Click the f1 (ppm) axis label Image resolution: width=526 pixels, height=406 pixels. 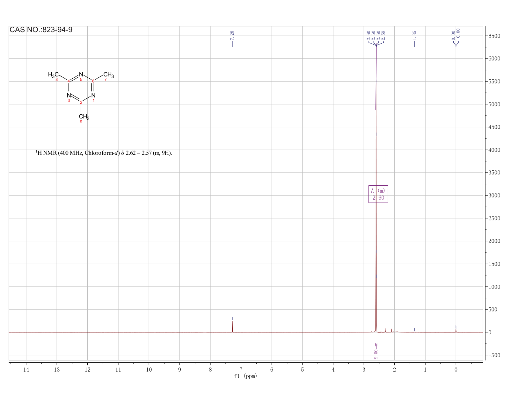[245, 376]
